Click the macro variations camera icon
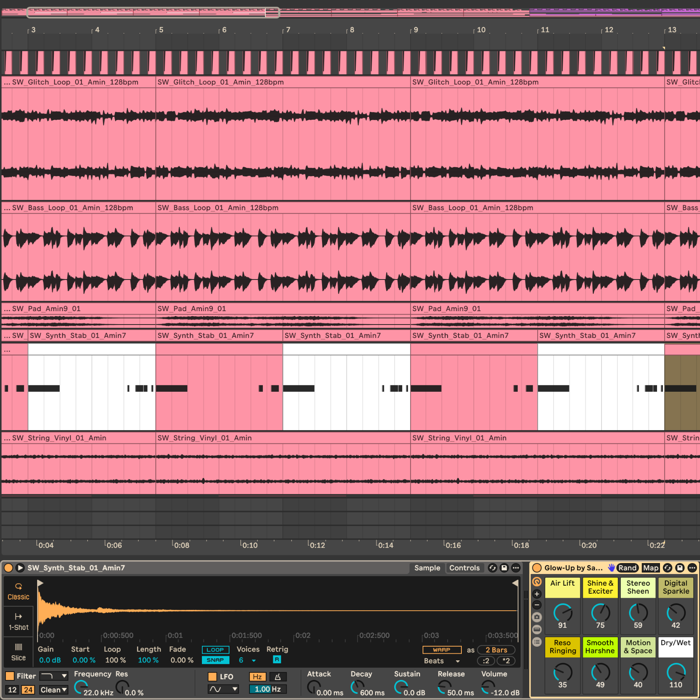Image resolution: width=700 pixels, height=700 pixels. click(x=537, y=617)
